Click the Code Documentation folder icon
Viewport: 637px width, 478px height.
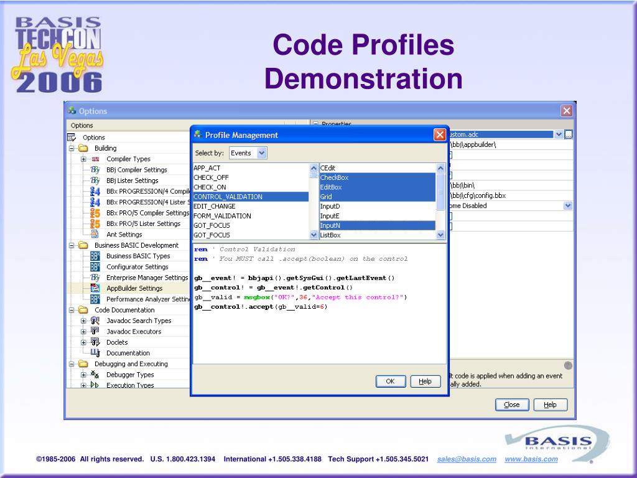(x=83, y=310)
